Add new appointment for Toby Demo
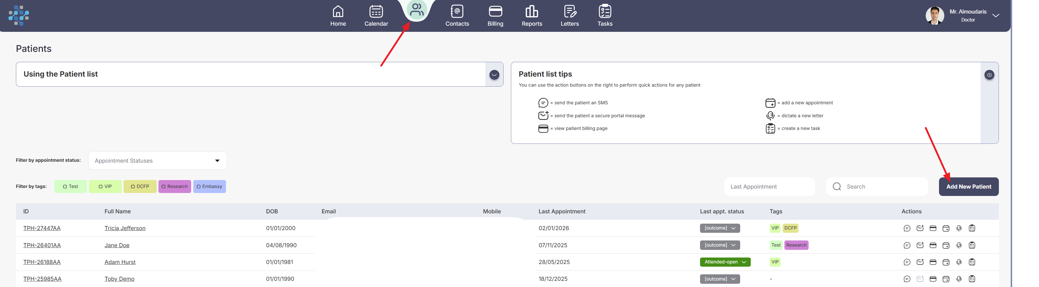Screen dimensions: 1039x287 946,279
